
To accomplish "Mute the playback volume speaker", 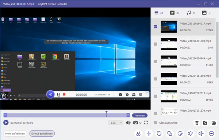I will pos(128,123).
